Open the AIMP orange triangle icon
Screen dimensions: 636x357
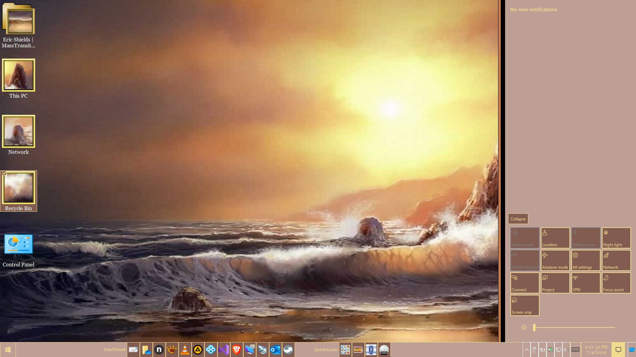click(x=198, y=350)
